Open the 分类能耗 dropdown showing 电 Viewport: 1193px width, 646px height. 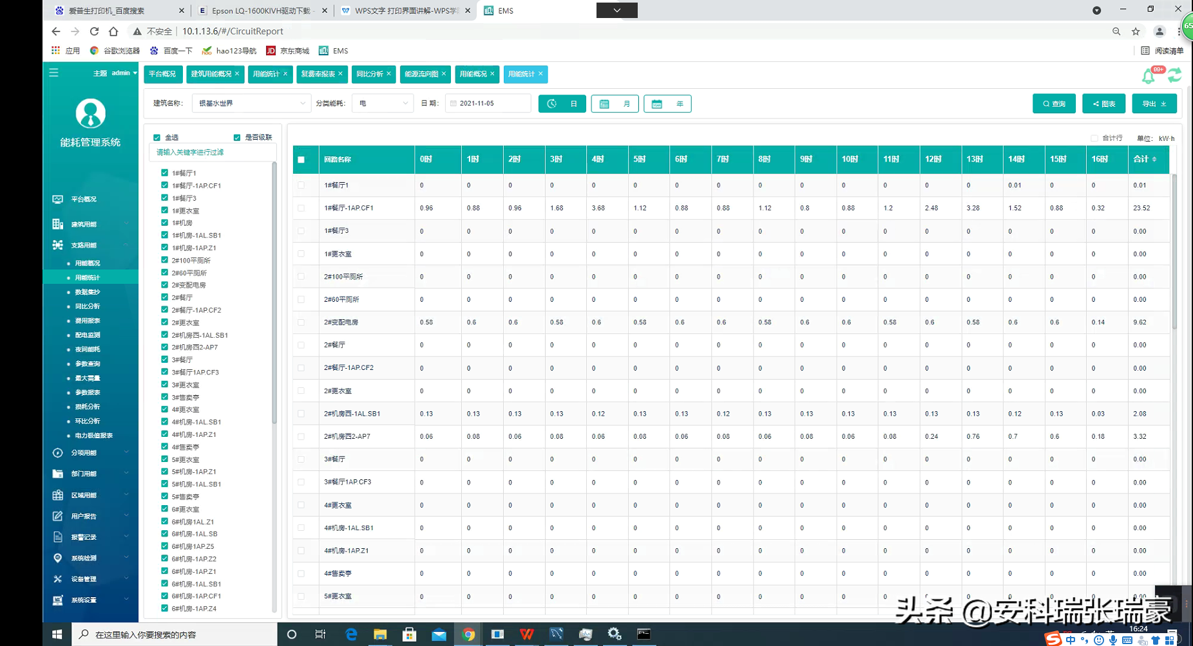click(383, 104)
